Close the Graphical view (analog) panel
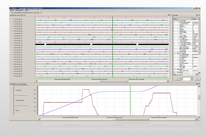The height and width of the screenshot is (137, 206). 199,84
